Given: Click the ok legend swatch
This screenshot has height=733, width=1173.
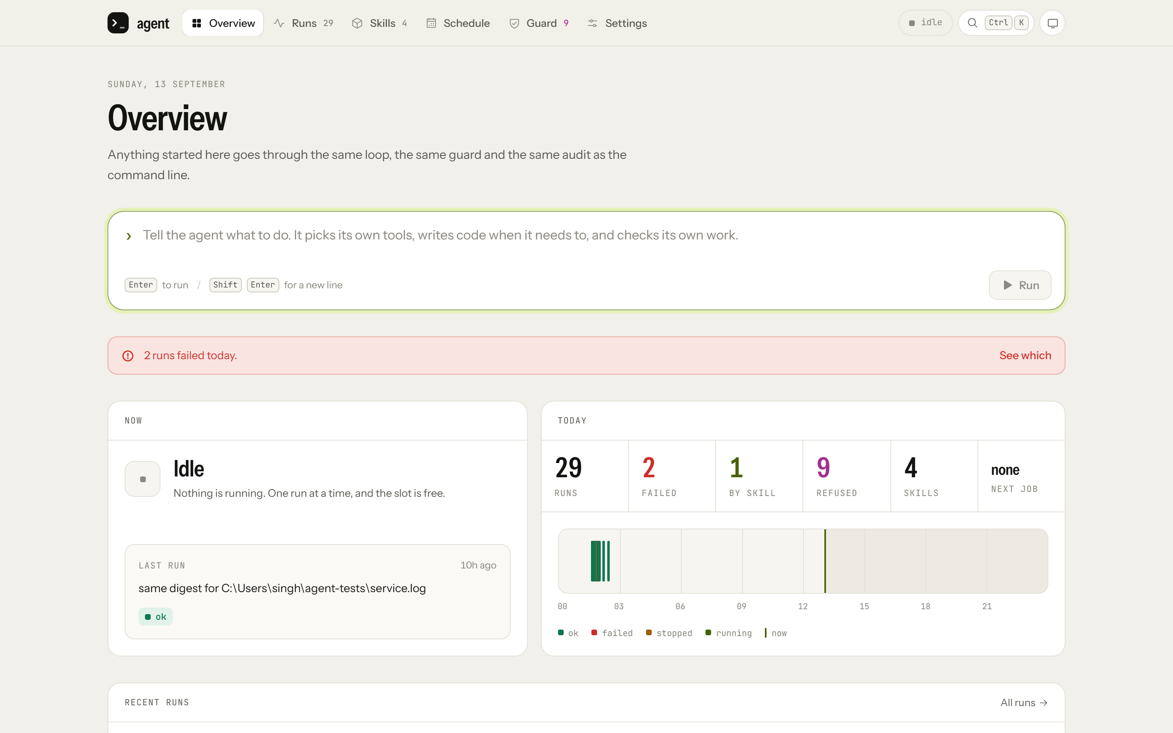Looking at the screenshot, I should (561, 633).
